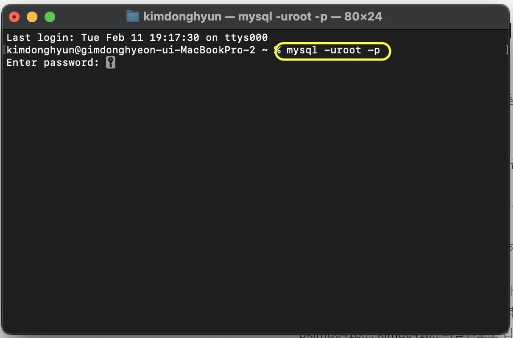The image size is (513, 338).
Task: Click the key icon after Enter password
Action: click(x=110, y=62)
